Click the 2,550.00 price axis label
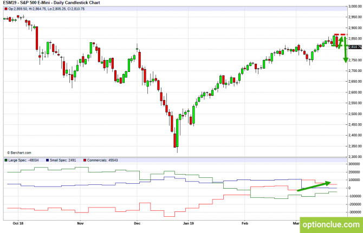The height and width of the screenshot is (233, 363). coord(355,103)
